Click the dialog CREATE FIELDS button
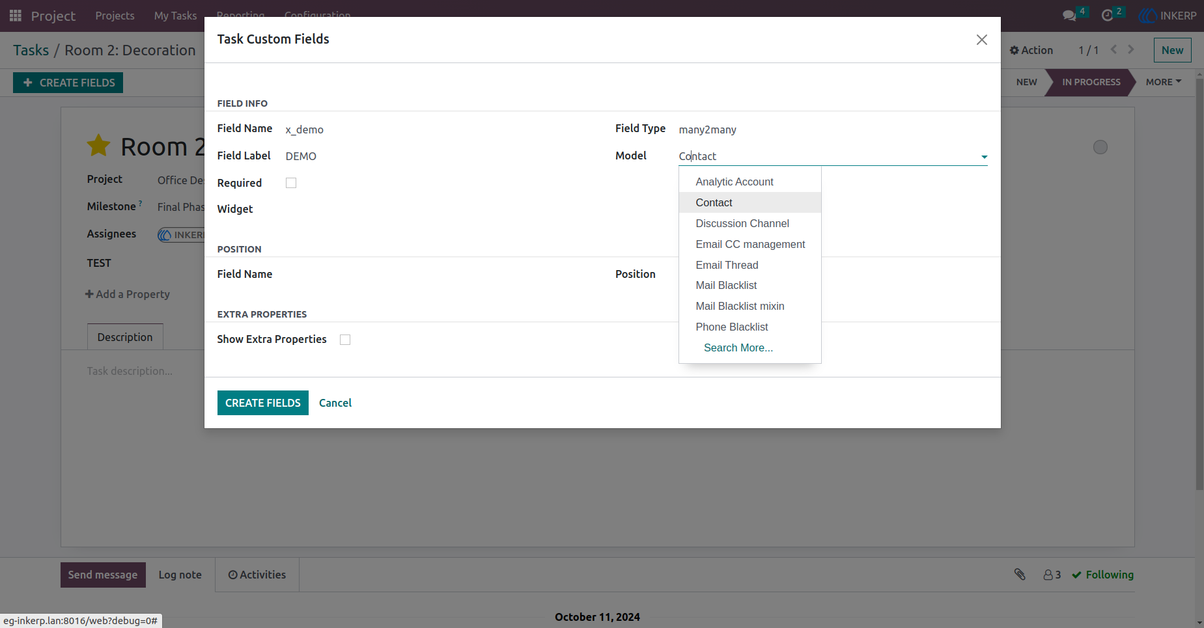Viewport: 1204px width, 628px height. (x=263, y=403)
